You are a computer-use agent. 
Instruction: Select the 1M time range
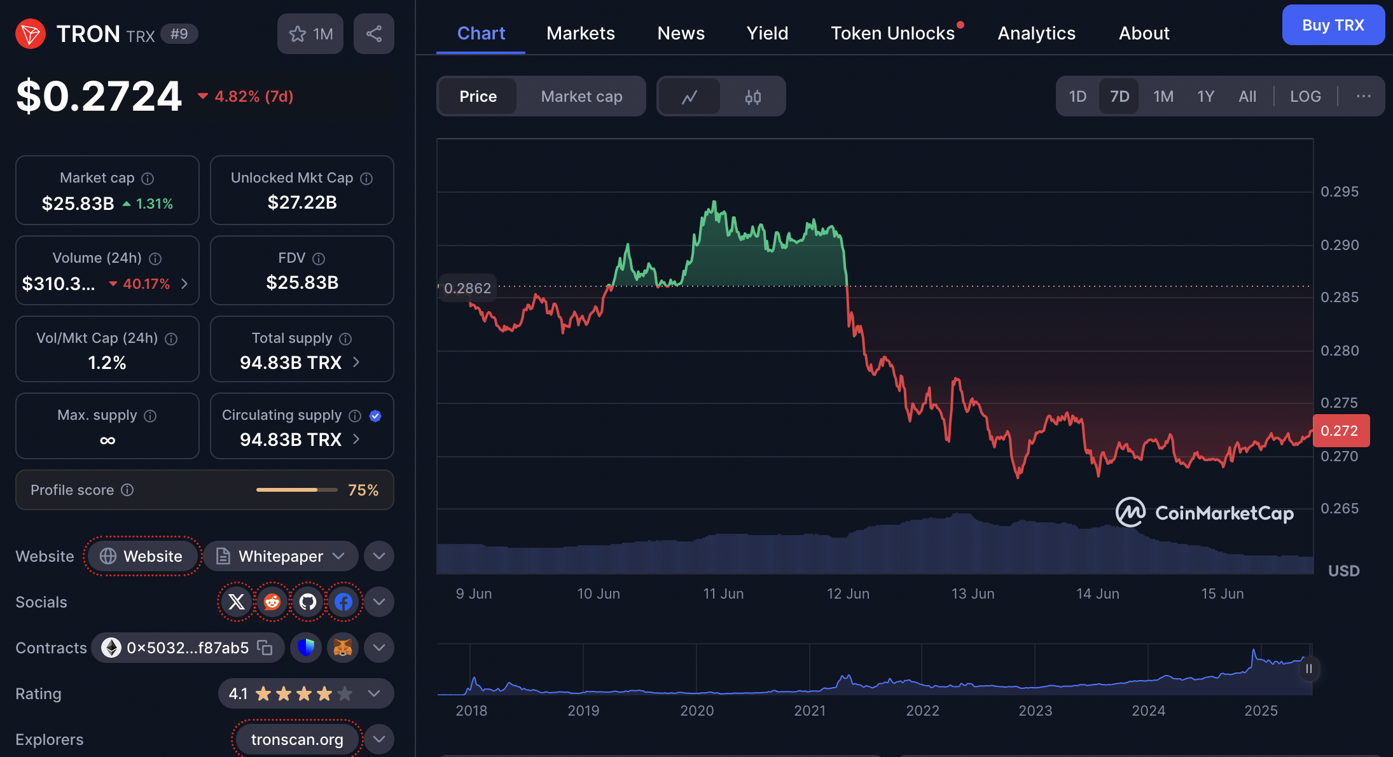pyautogui.click(x=1163, y=97)
